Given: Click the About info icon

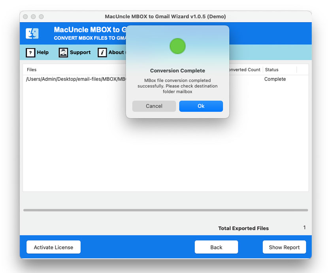Looking at the screenshot, I should point(102,53).
